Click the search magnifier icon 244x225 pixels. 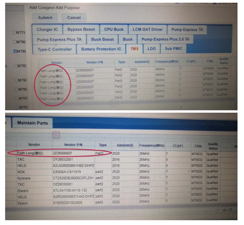(x=56, y=135)
